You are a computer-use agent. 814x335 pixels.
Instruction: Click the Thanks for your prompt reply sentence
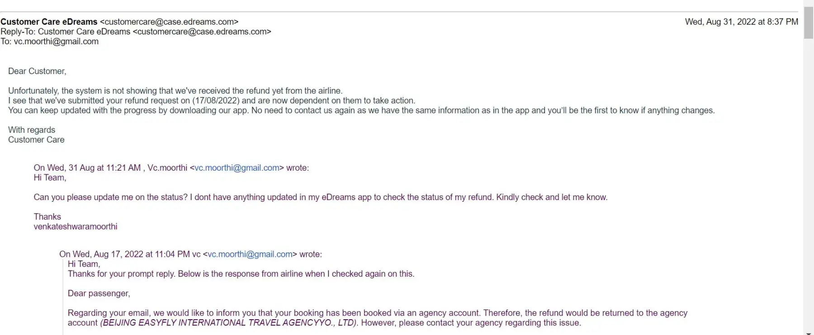click(241, 274)
